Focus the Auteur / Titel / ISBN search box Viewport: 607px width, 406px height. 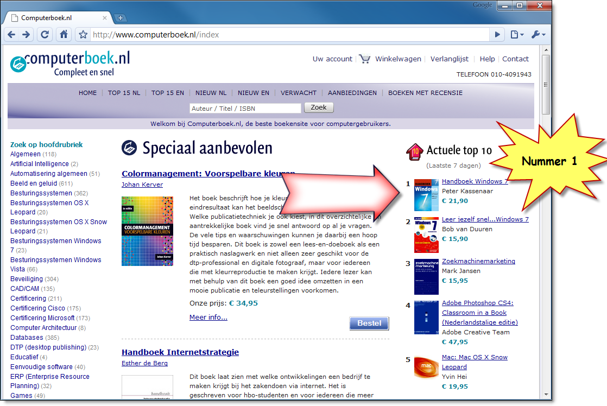[245, 109]
